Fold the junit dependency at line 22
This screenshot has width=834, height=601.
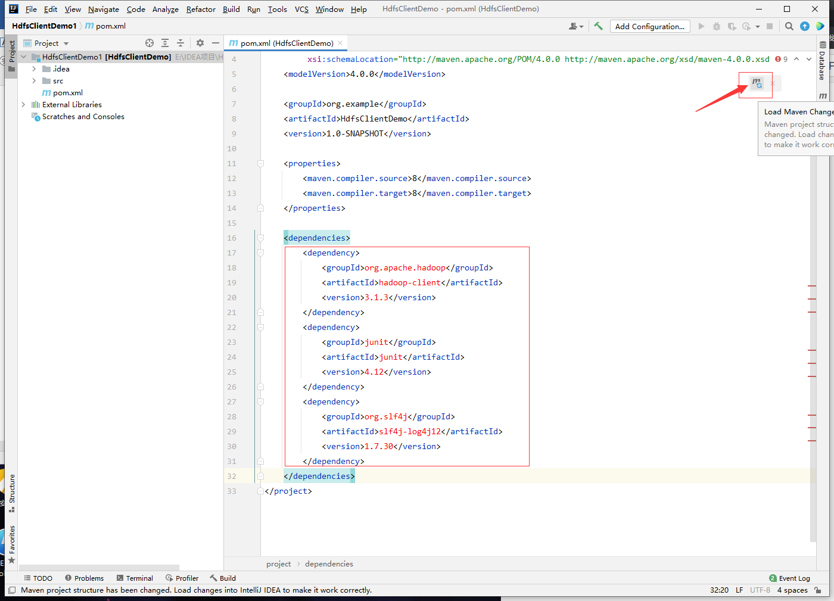pyautogui.click(x=260, y=327)
